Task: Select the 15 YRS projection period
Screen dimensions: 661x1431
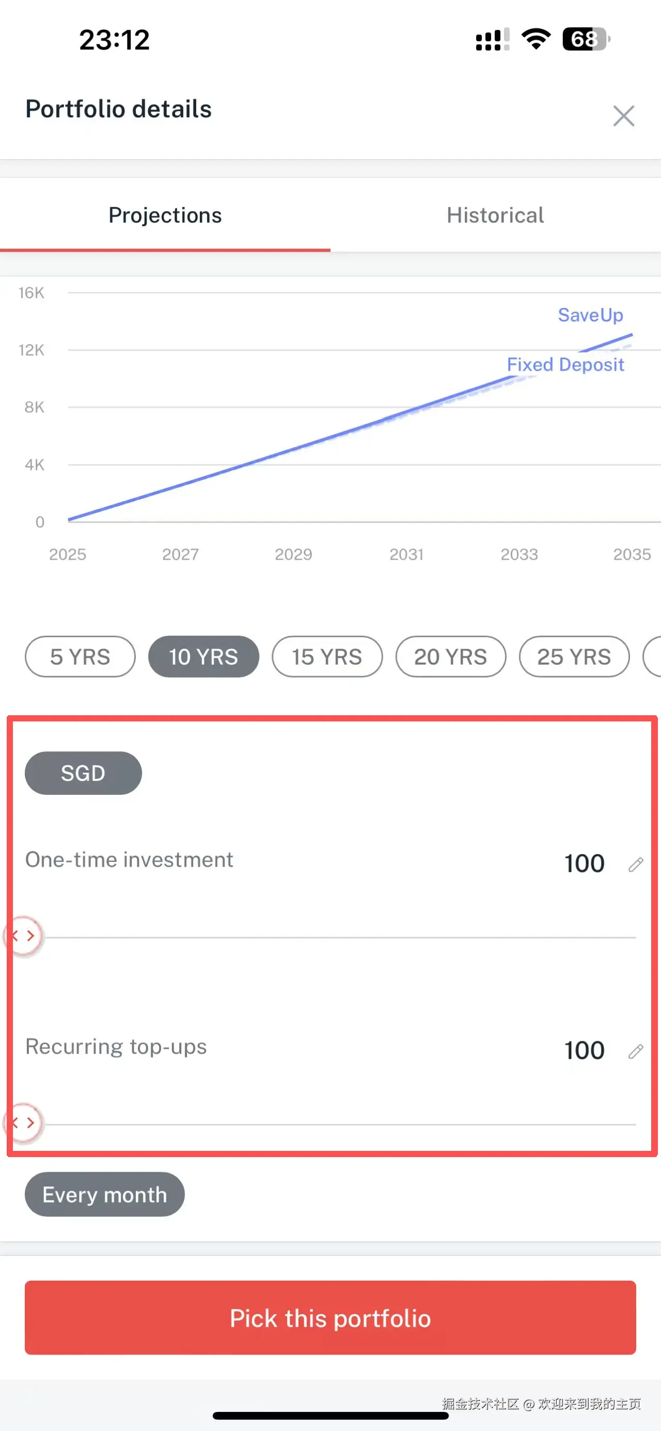Action: [327, 657]
